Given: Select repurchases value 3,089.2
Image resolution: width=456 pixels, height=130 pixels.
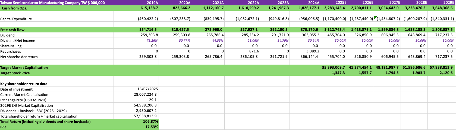Looking at the screenshot, I should click(x=313, y=51).
